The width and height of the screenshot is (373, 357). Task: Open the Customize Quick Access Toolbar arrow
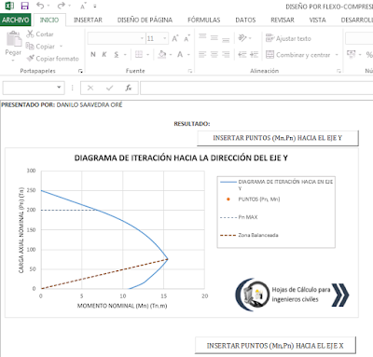95,7
